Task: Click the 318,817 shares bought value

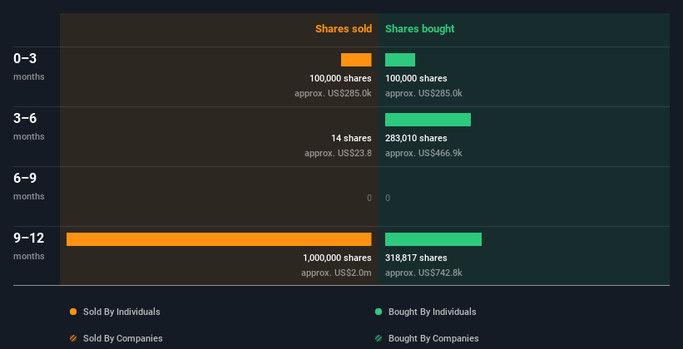Action: point(416,258)
